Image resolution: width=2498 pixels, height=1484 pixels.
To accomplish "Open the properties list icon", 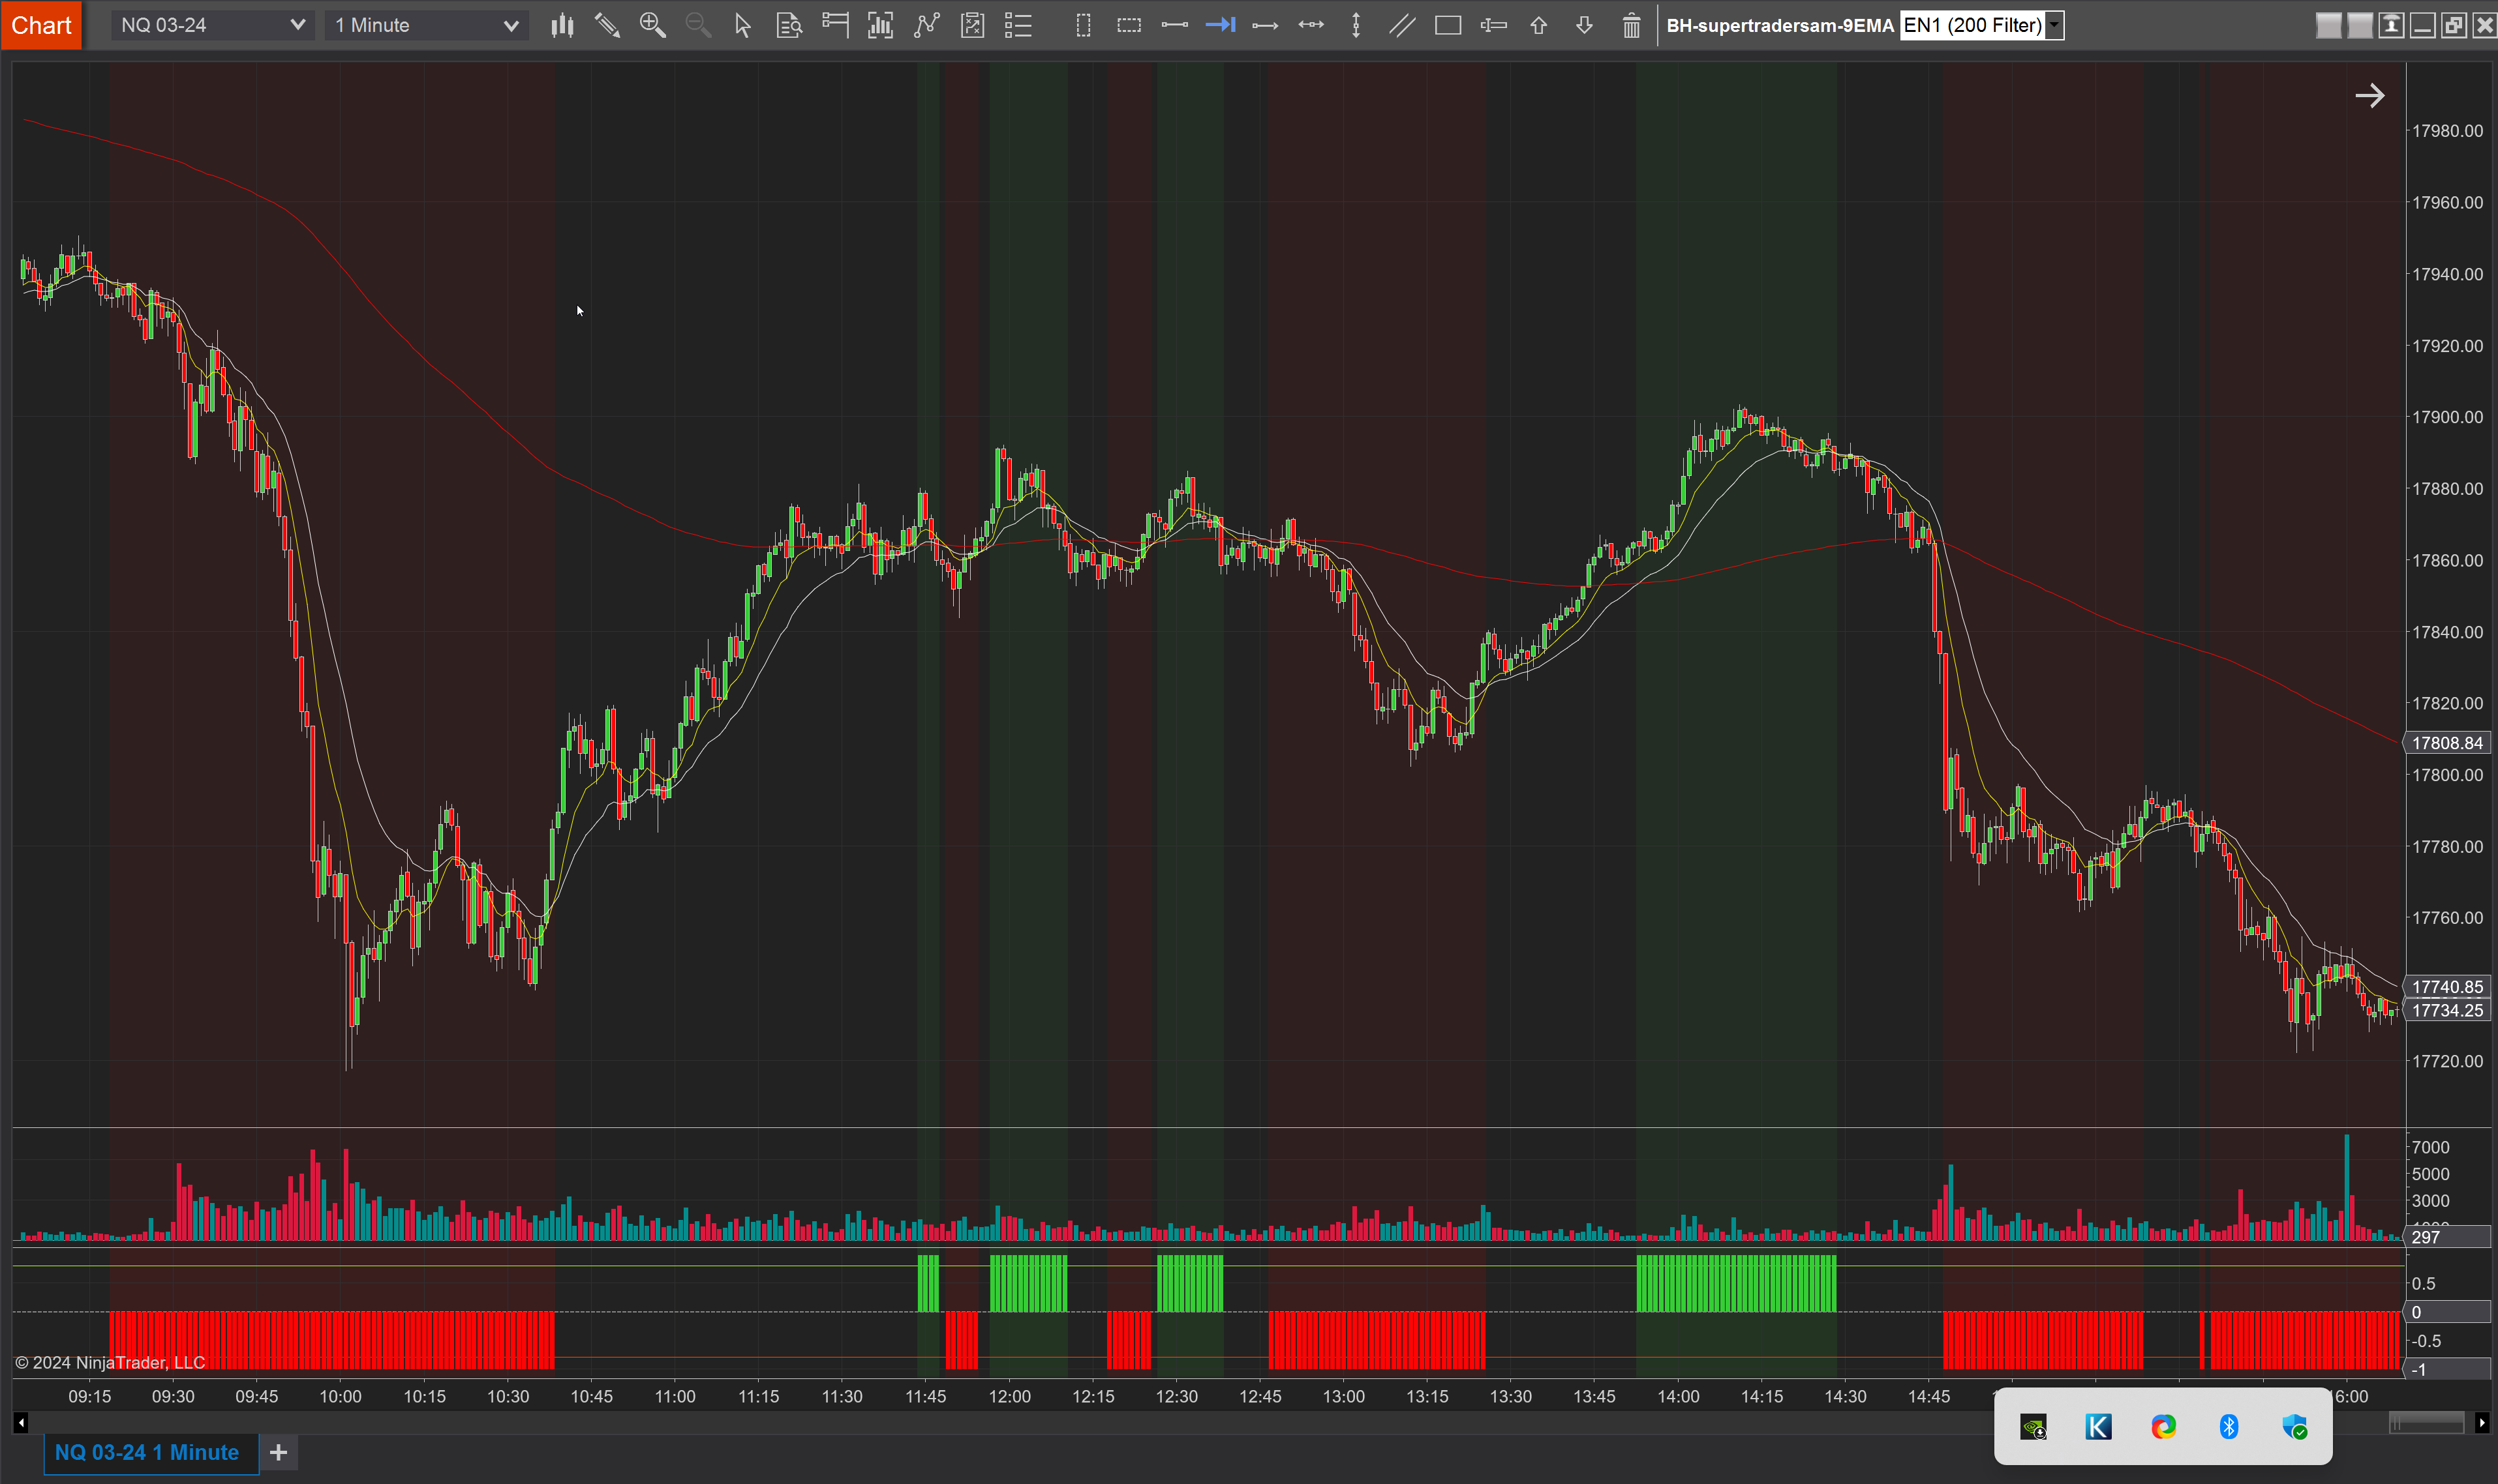I will coord(1018,25).
